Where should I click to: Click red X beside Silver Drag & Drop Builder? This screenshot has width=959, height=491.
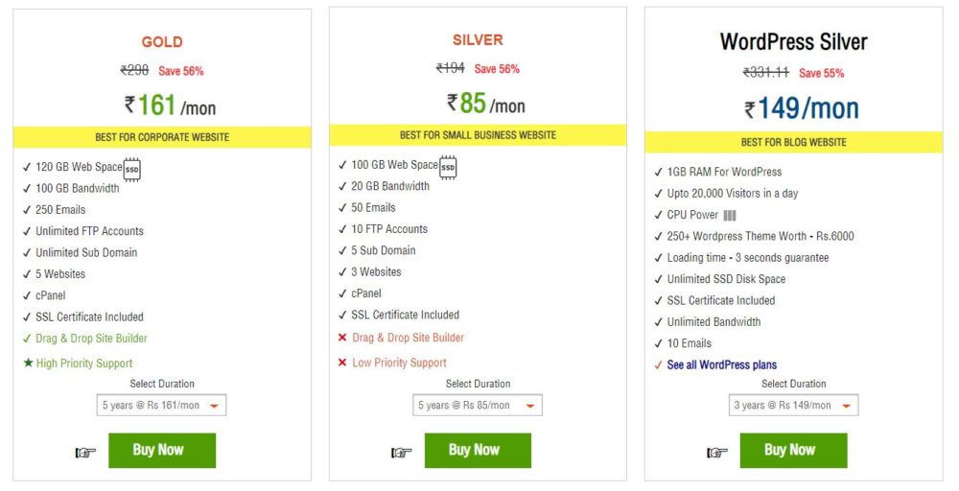coord(342,338)
